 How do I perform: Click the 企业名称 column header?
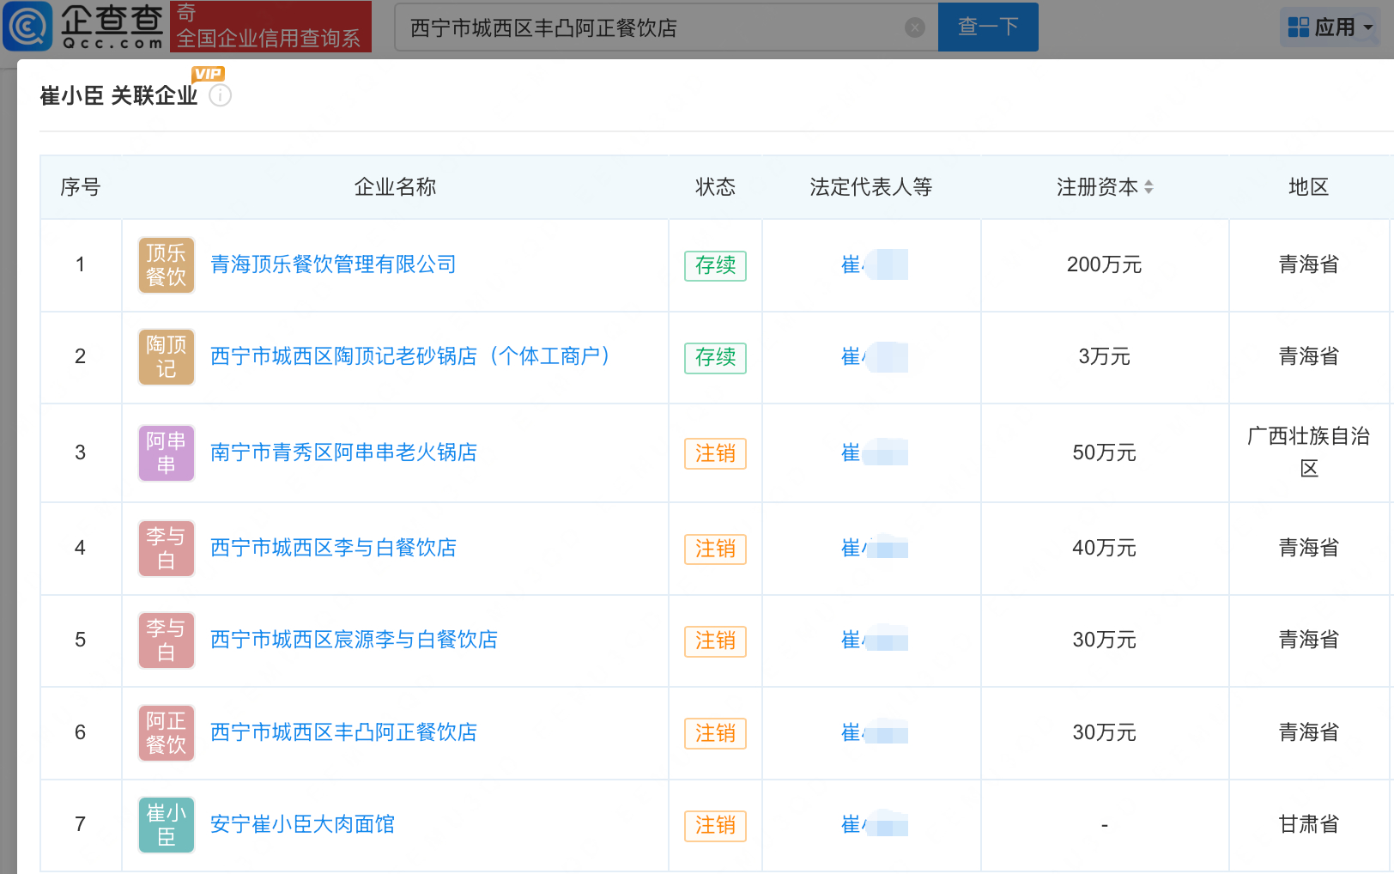point(395,187)
